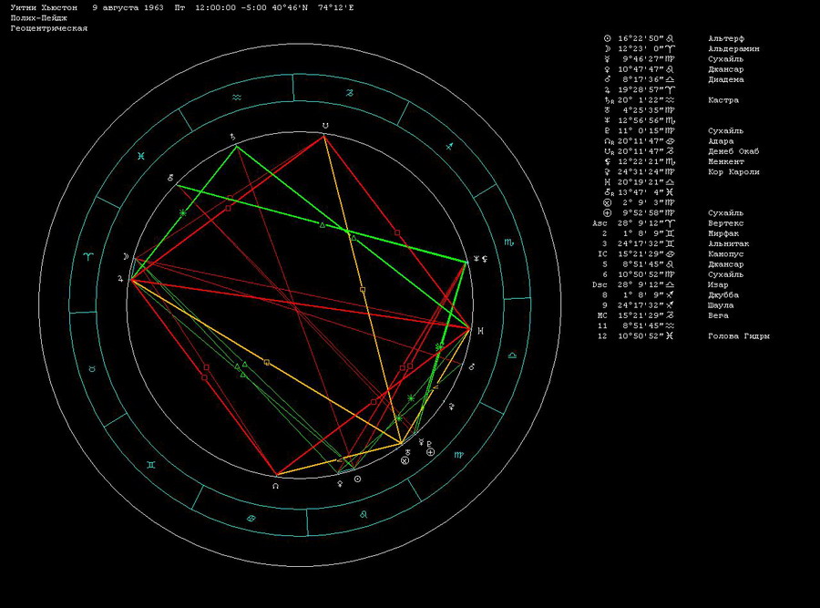Click the Sun glyph in the chart wheel
Viewport: 820px width, 608px height.
point(357,479)
